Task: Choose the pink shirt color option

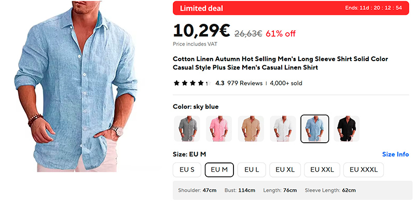Action: (x=218, y=129)
